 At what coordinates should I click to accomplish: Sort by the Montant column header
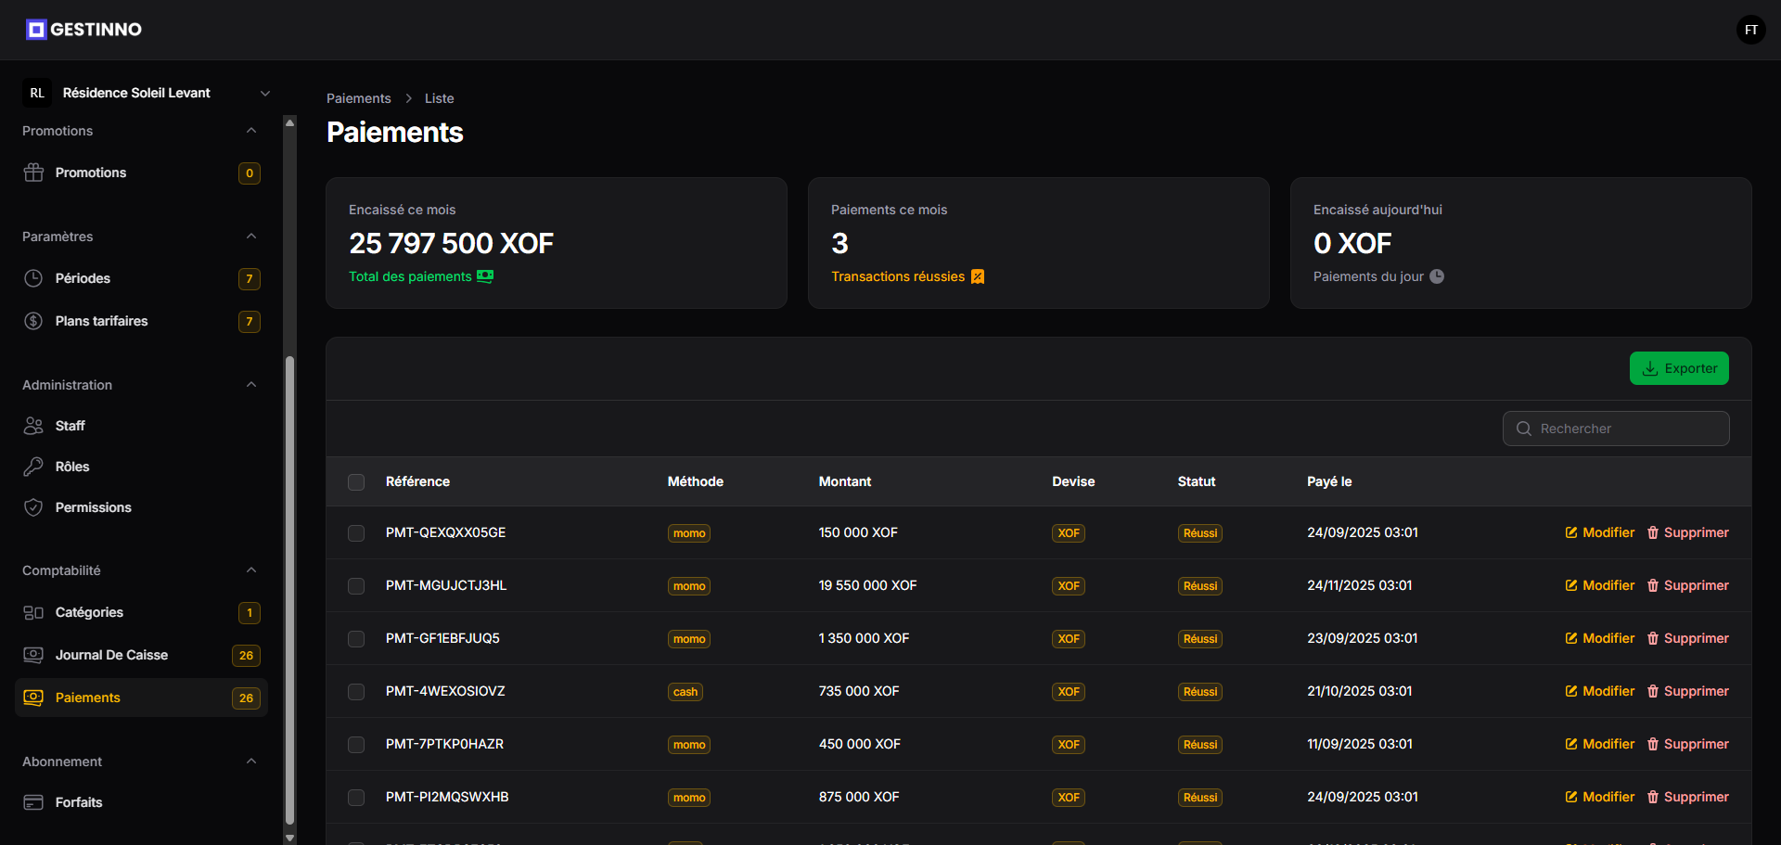pyautogui.click(x=845, y=481)
